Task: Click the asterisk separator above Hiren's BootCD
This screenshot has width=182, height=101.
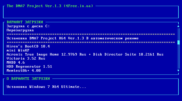Action: tap(91, 42)
